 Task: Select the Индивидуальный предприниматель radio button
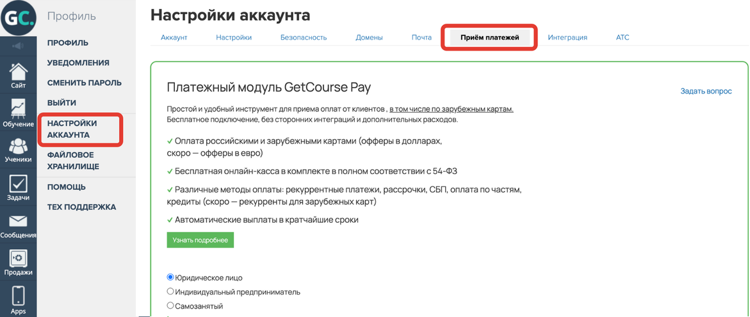pyautogui.click(x=170, y=291)
